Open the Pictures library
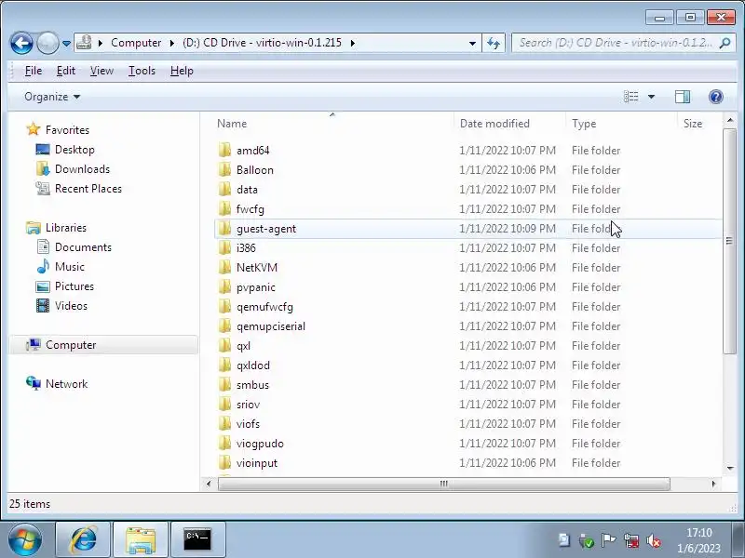The height and width of the screenshot is (558, 745). point(74,286)
